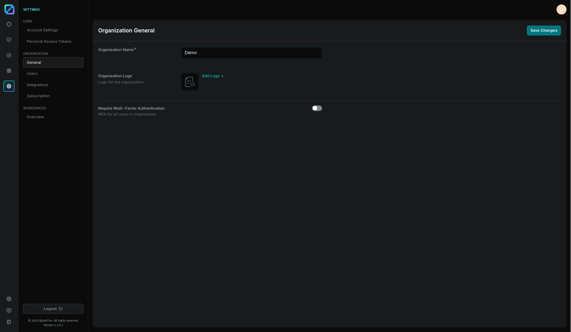Click the Organization Name input field
571x332 pixels.
point(251,53)
